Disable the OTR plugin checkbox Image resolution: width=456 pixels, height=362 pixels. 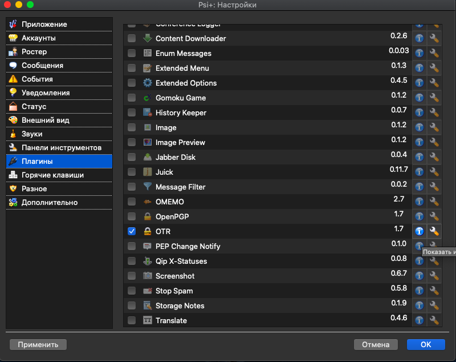(x=132, y=231)
